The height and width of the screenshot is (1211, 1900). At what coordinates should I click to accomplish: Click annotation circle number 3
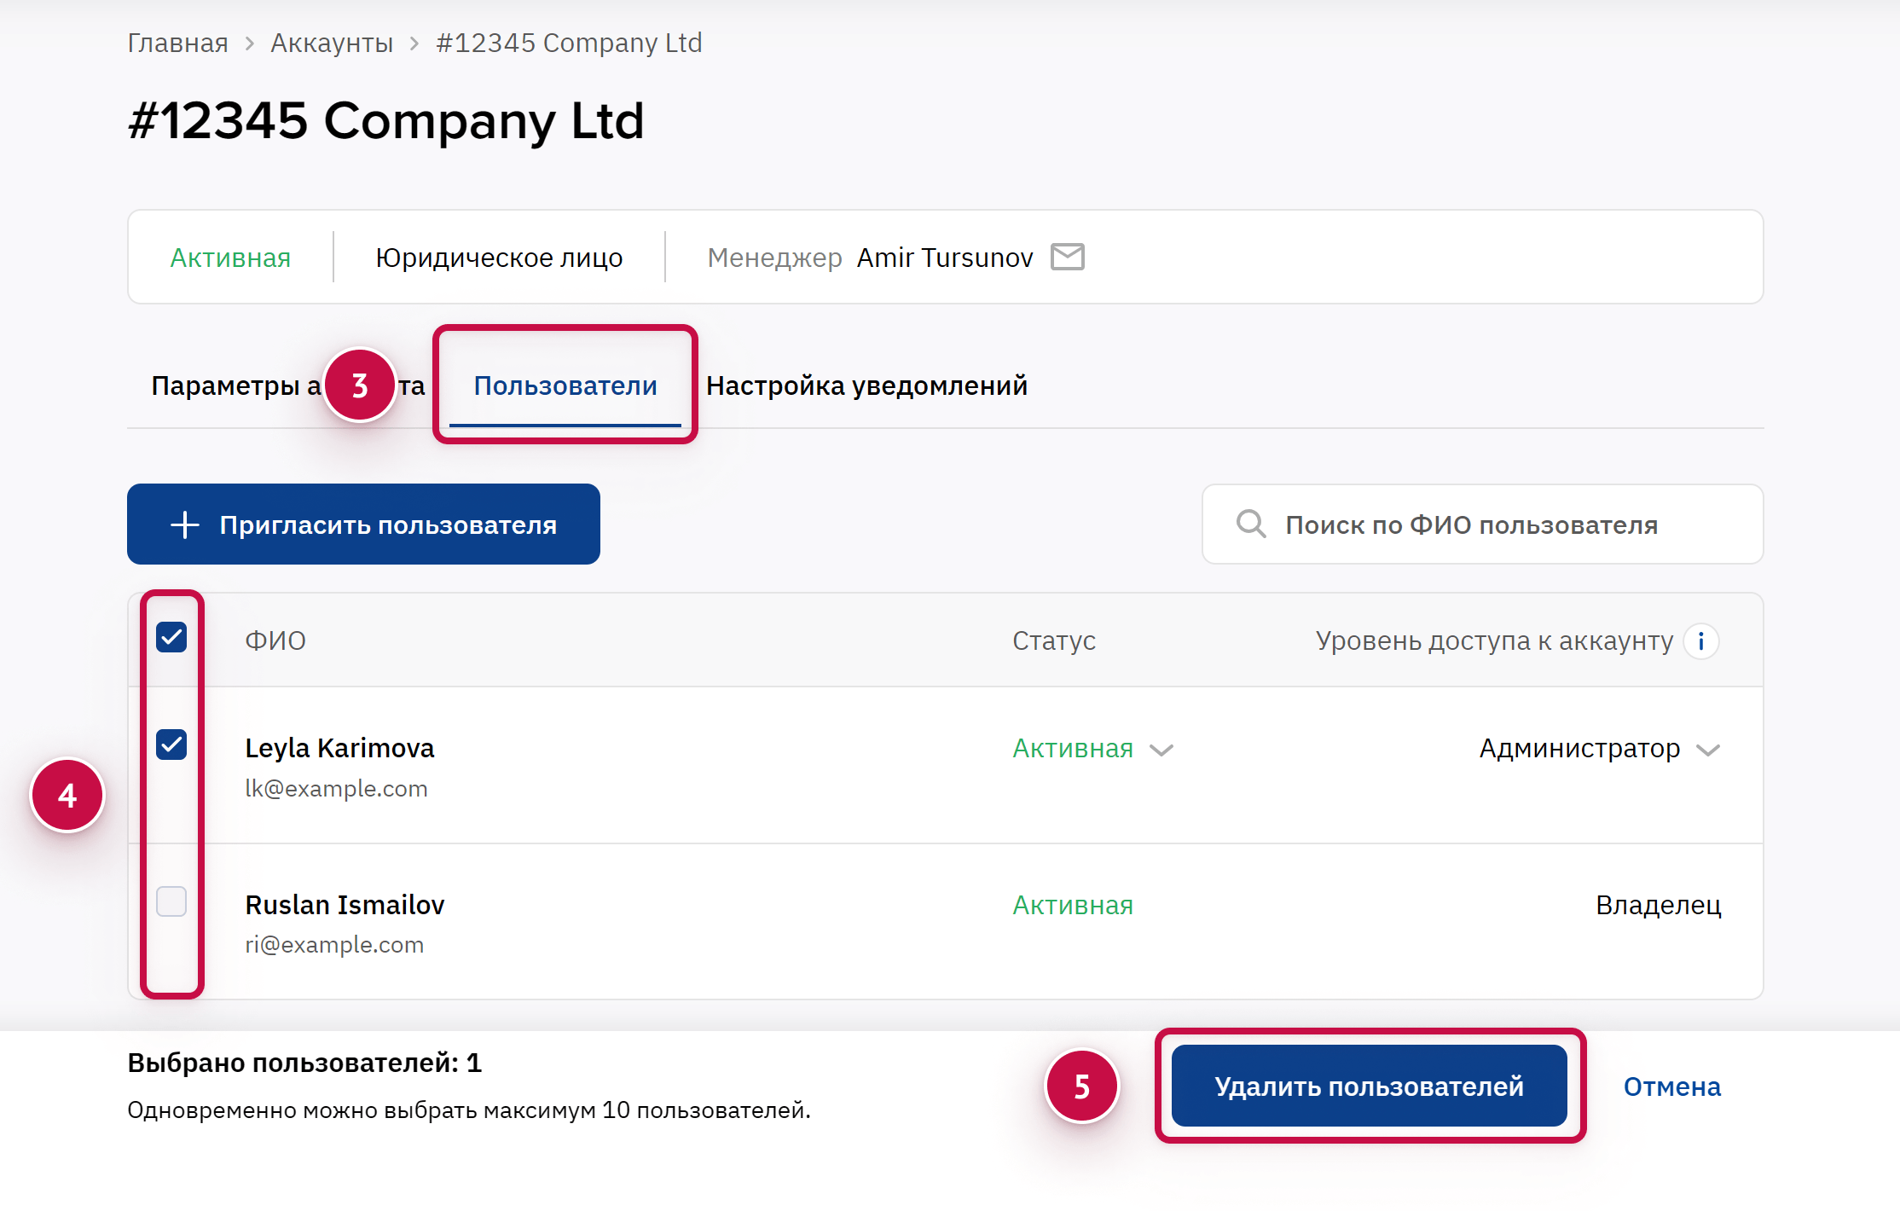tap(360, 385)
